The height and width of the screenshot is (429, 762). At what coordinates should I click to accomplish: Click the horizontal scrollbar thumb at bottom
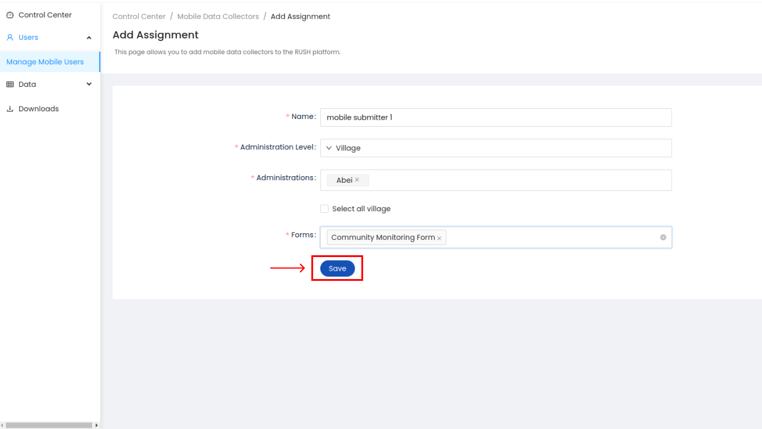(49, 425)
